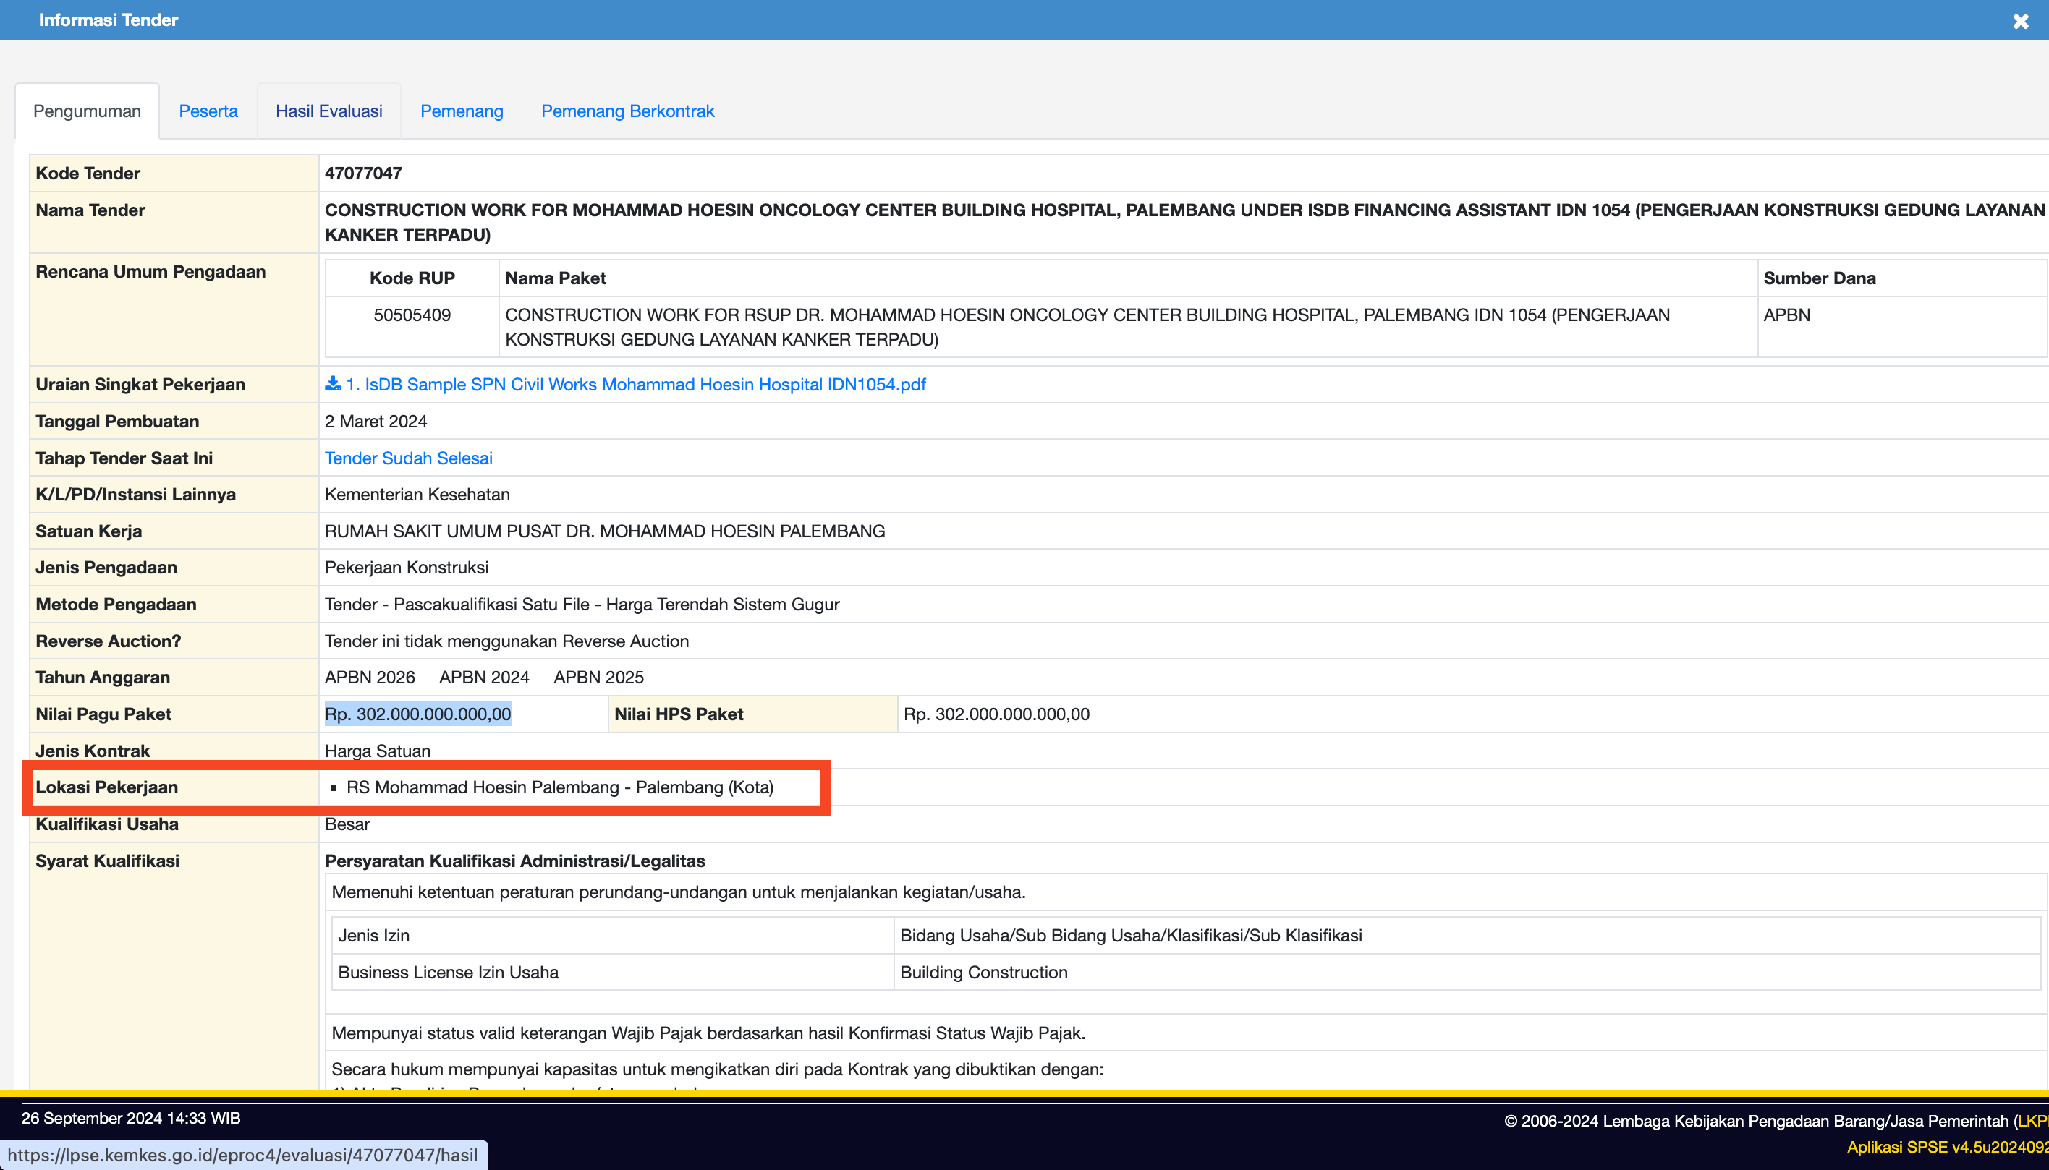Click the highlighted Nilai Pagu Paket amount
Image resolution: width=2049 pixels, height=1170 pixels.
pos(417,714)
